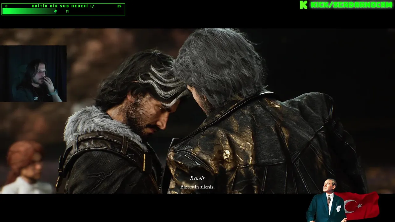Screen dimensions: 395x222
Task: Click the sub goal target number '25'
Action: pos(119,6)
